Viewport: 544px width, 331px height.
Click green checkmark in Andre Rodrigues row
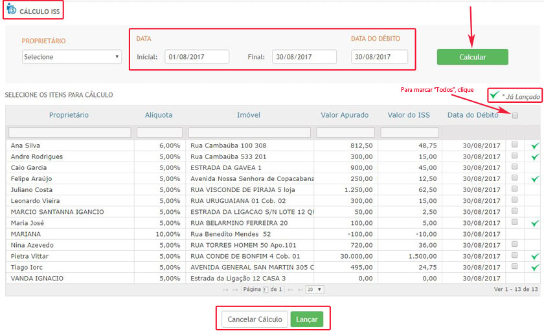click(x=534, y=157)
